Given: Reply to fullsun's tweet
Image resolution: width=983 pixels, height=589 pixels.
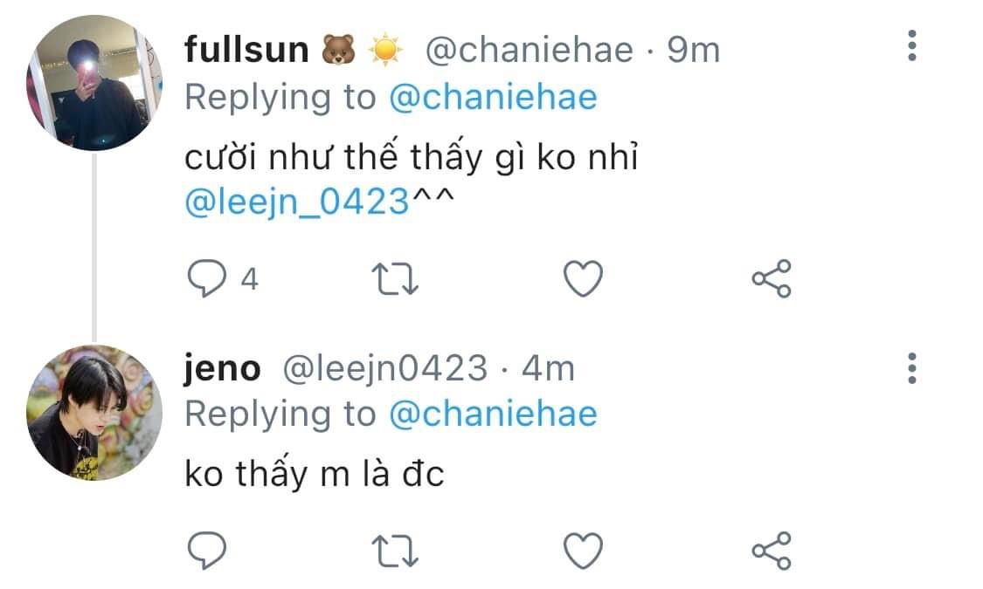Looking at the screenshot, I should tap(207, 279).
